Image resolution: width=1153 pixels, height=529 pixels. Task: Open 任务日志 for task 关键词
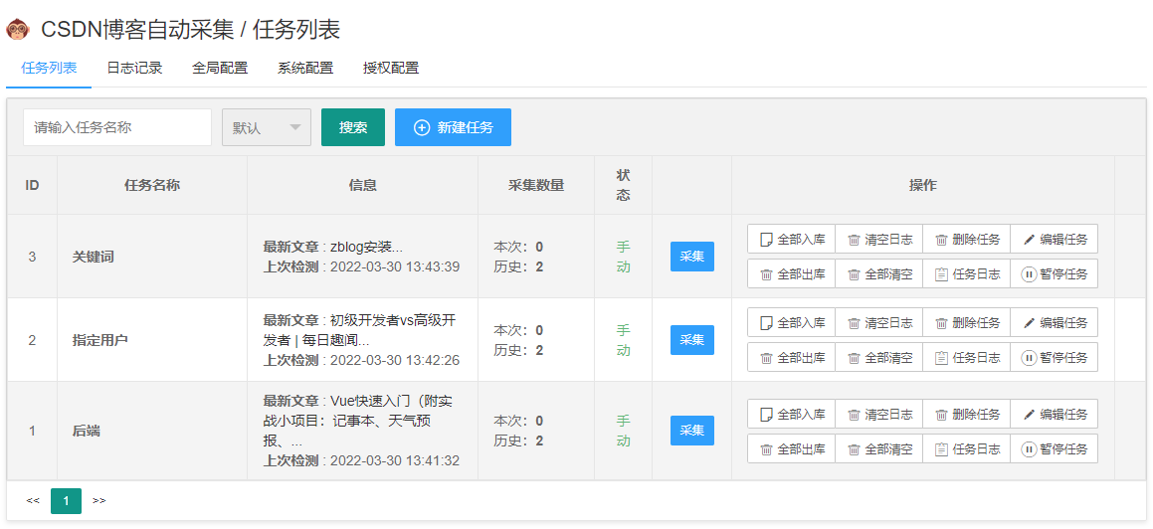tap(966, 274)
